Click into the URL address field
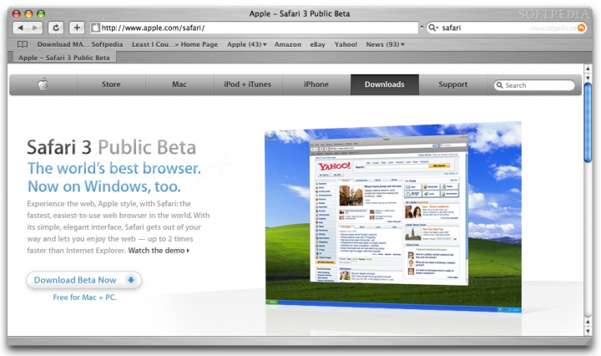The image size is (601, 356). coord(255,28)
